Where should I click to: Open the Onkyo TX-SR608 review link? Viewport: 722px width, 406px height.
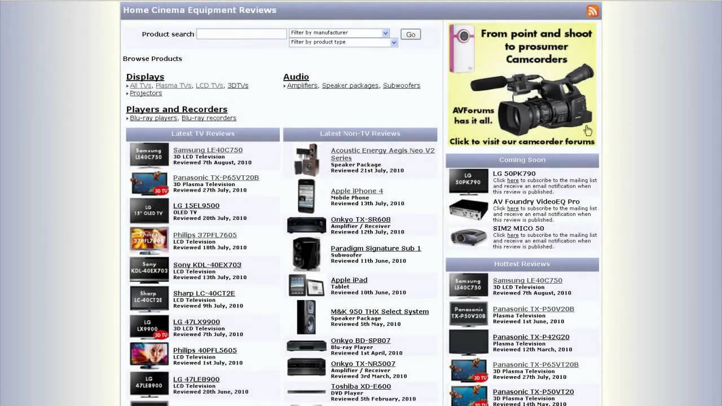360,219
